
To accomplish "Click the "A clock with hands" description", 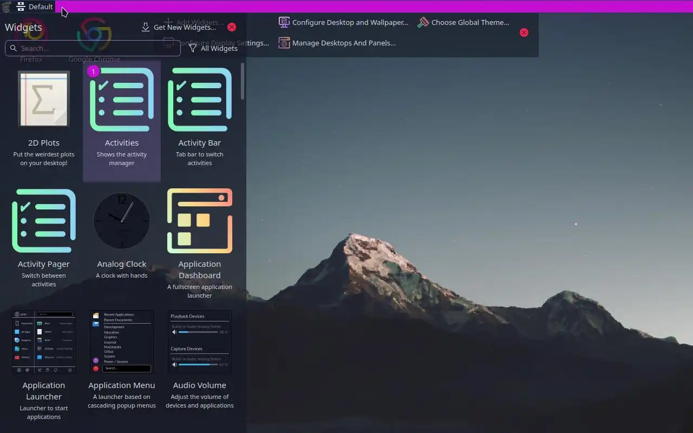I will [122, 275].
